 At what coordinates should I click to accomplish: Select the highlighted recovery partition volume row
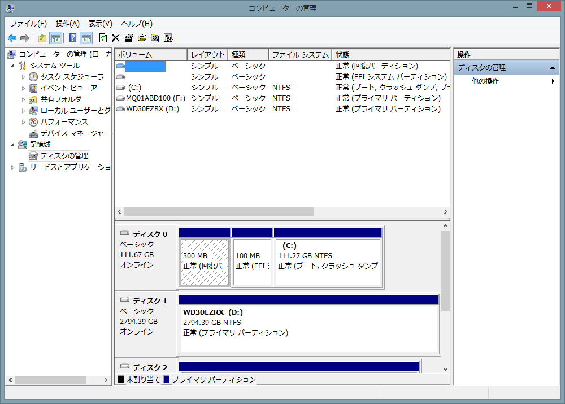point(282,66)
